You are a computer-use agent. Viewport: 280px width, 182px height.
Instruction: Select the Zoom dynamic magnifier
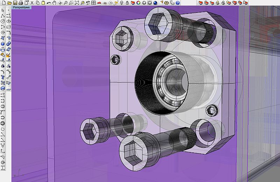(65, 3)
